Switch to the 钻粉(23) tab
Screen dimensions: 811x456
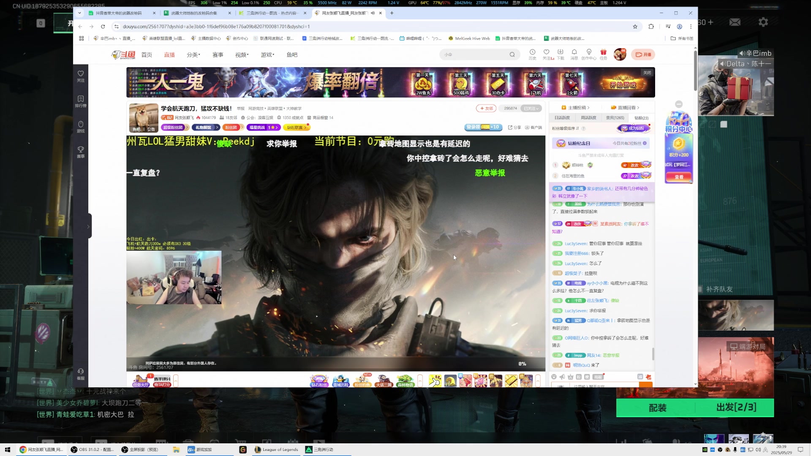[x=641, y=118]
